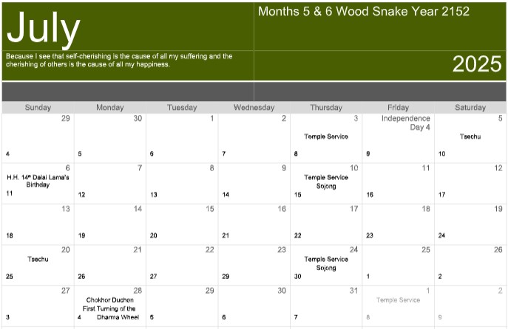Click the 2025 year label
The height and width of the screenshot is (329, 508).
tap(476, 65)
